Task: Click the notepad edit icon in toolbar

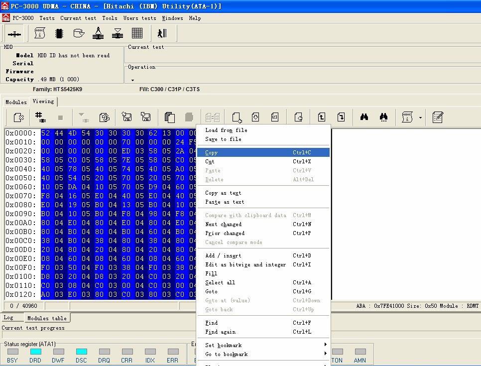Action: point(438,118)
